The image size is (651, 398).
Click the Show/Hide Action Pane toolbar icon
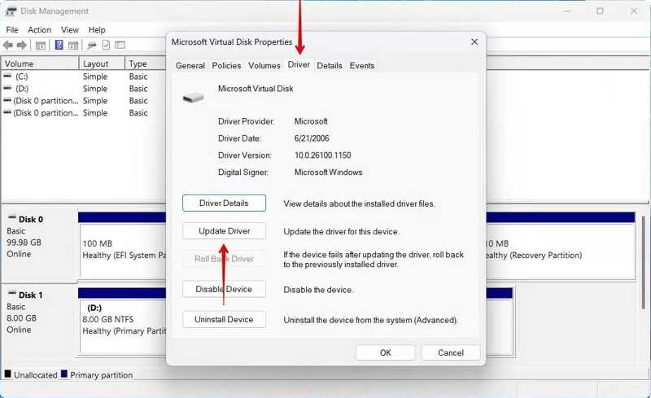73,45
